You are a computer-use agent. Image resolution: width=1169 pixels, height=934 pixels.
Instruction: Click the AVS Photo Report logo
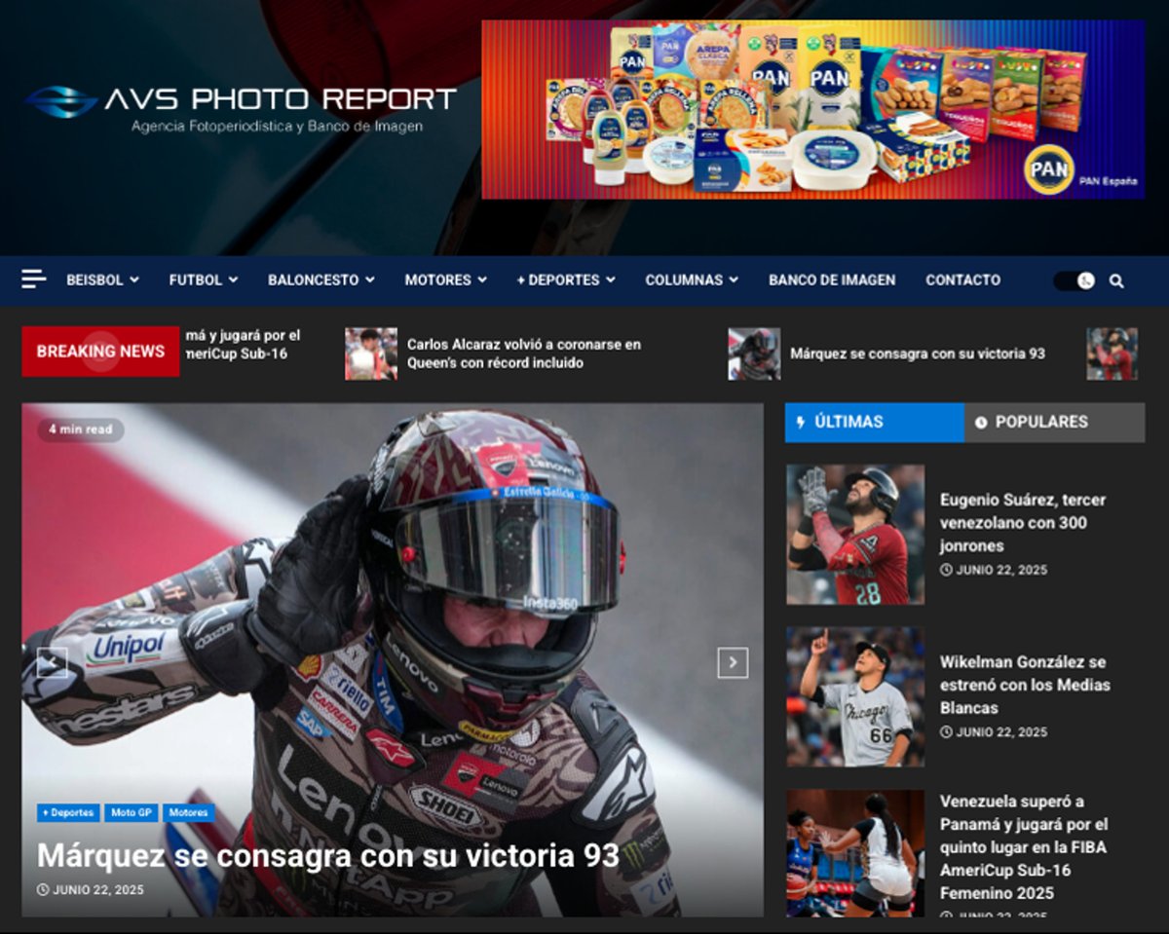click(241, 109)
